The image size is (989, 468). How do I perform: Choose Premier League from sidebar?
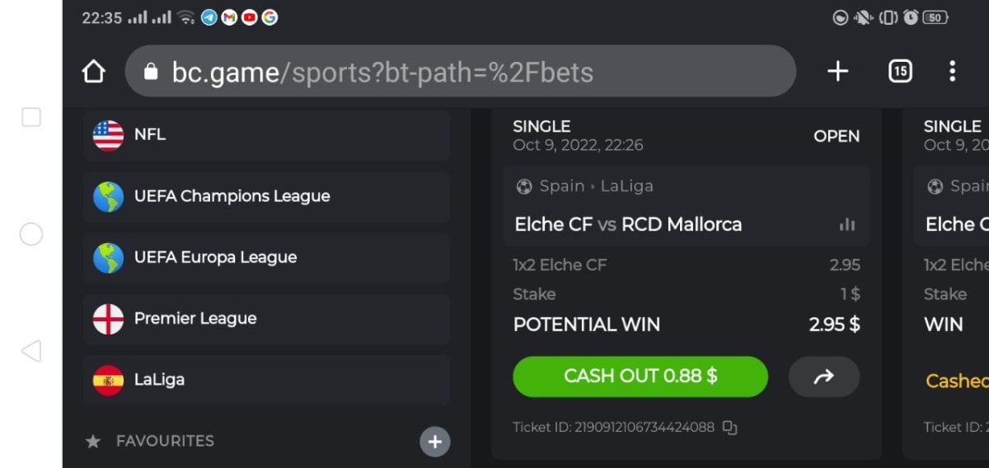tap(265, 319)
